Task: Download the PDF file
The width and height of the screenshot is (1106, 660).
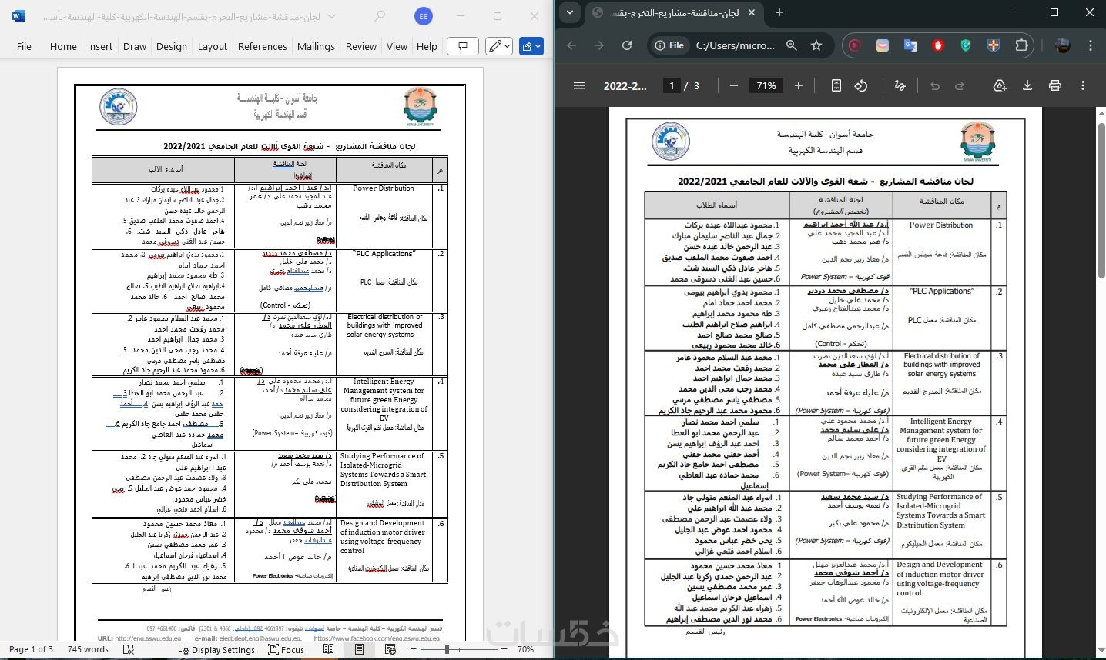Action: point(1027,85)
